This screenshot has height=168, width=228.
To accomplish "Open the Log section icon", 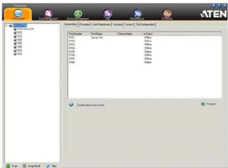I will [x=107, y=14].
